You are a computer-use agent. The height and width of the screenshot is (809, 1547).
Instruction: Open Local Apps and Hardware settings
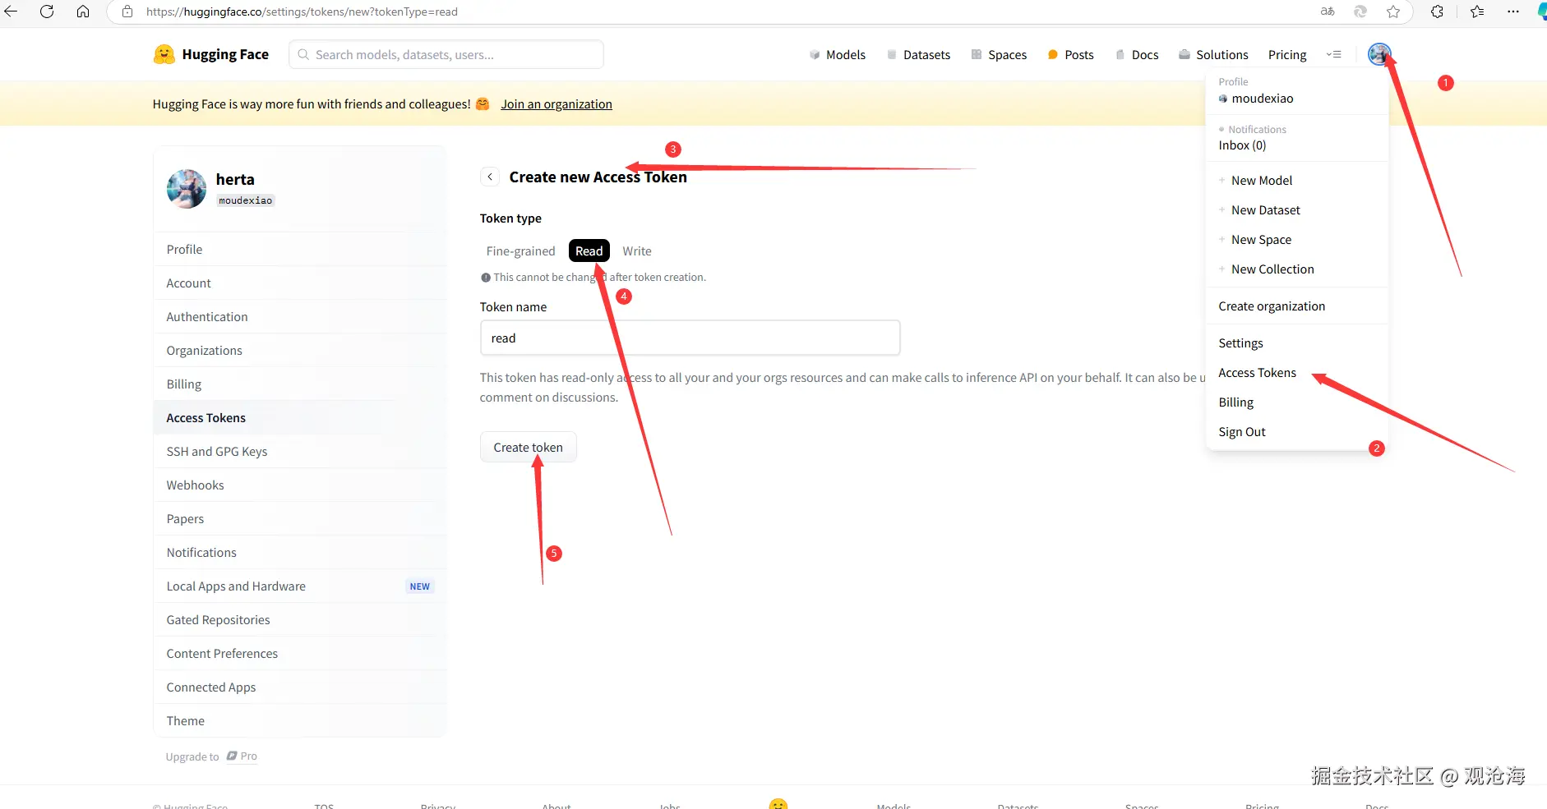click(x=300, y=586)
